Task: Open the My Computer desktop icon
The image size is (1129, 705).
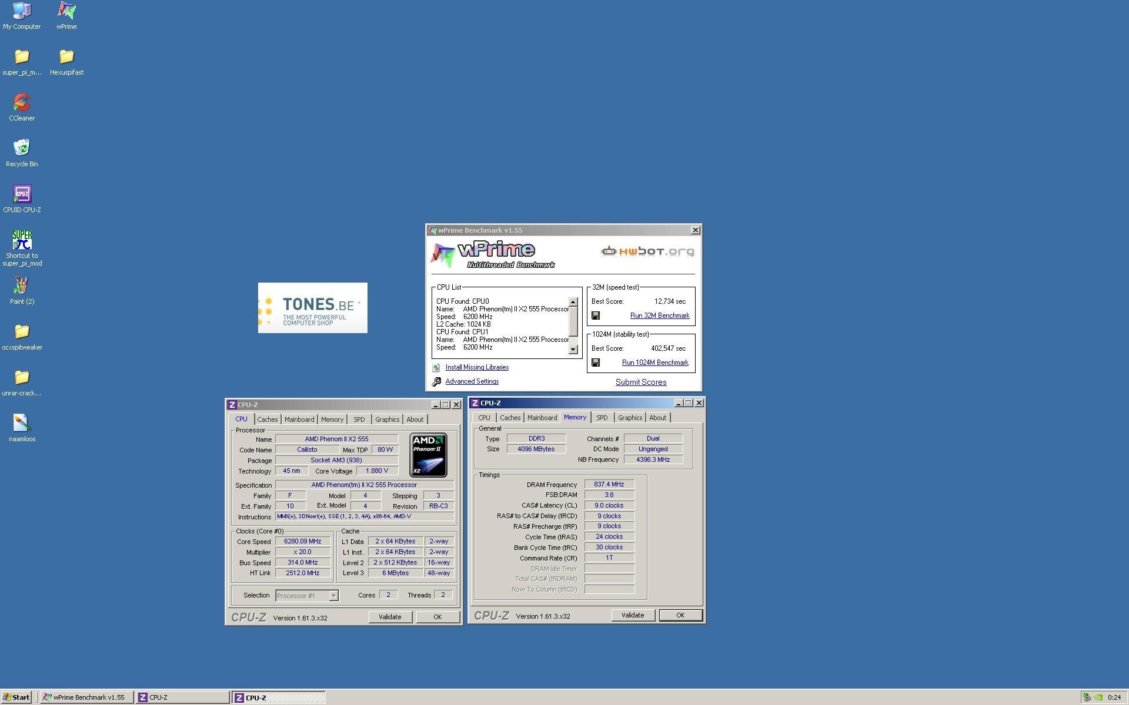Action: click(x=22, y=15)
